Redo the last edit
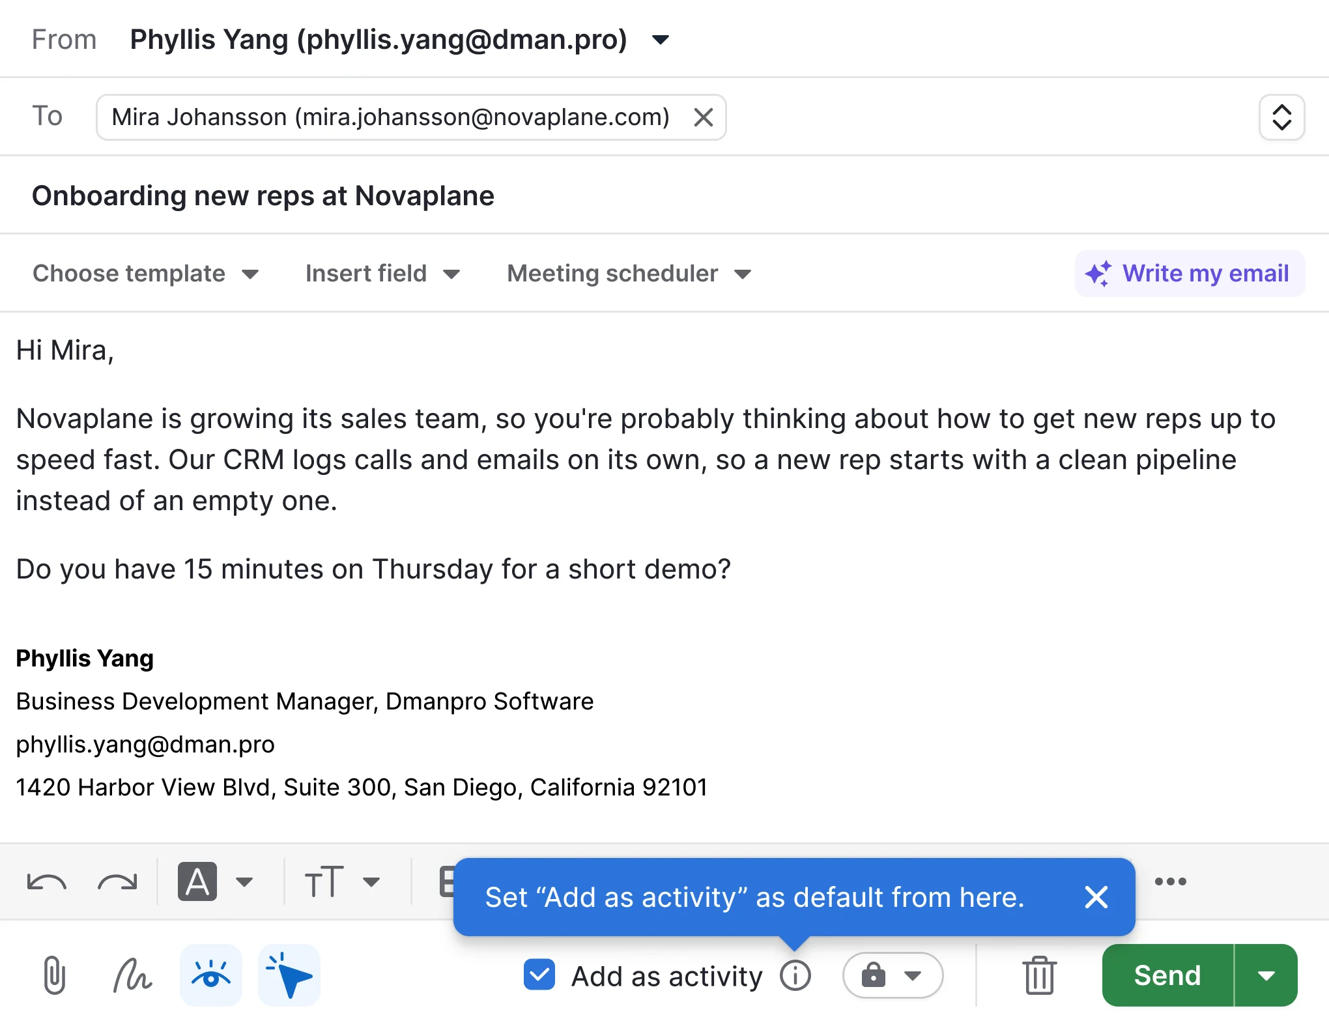This screenshot has height=1030, width=1329. (x=118, y=883)
